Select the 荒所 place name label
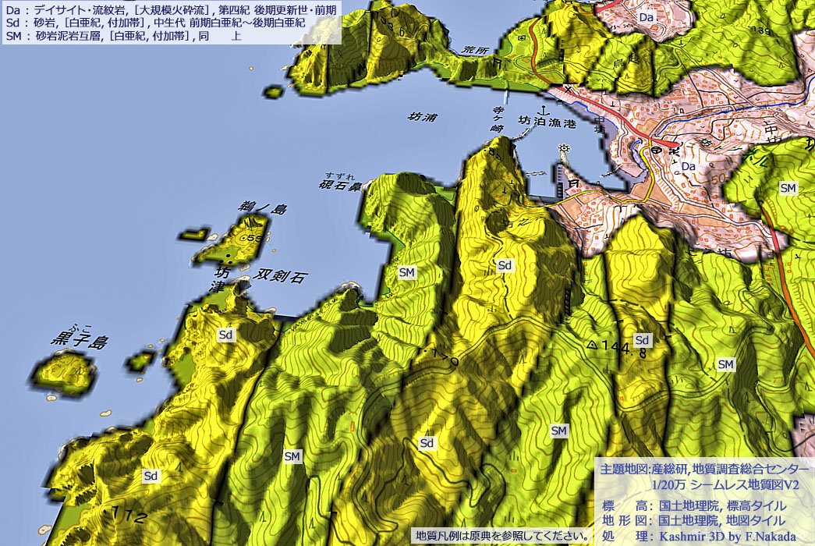Screen dimensions: 815x546 coord(473,51)
